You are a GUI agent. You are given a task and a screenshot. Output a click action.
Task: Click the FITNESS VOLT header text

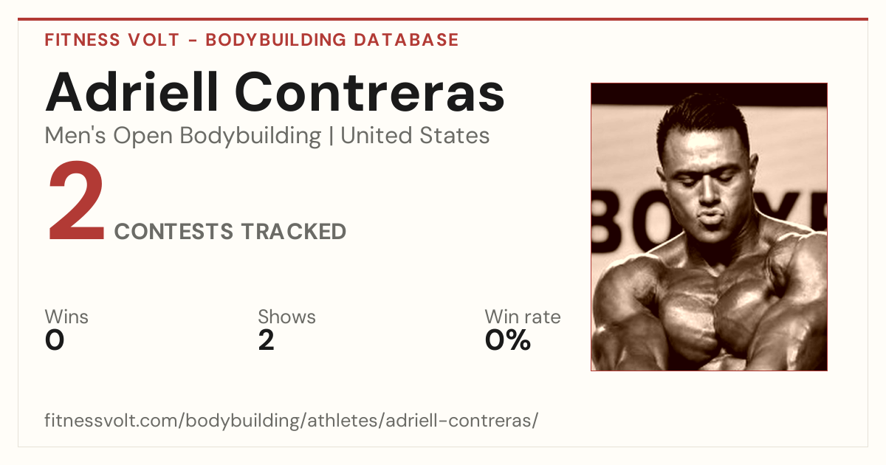(x=112, y=40)
